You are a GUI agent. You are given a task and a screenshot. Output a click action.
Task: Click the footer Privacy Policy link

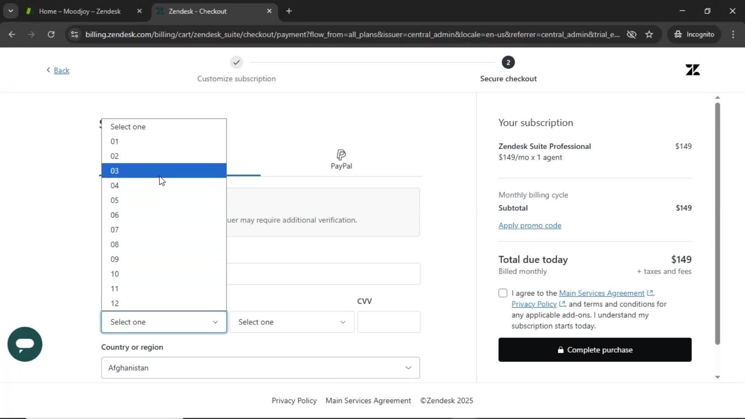click(294, 400)
